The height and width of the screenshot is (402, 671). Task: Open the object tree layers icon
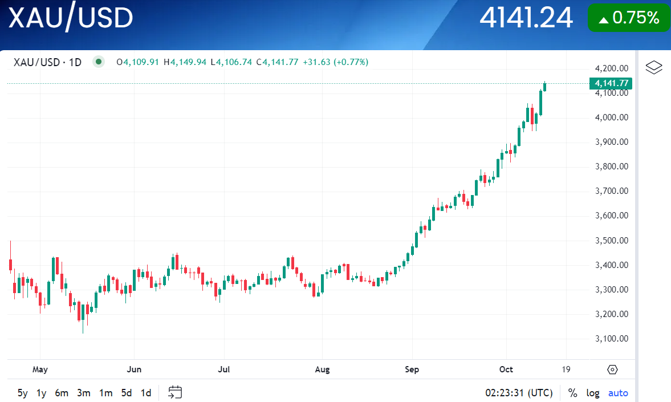click(654, 68)
